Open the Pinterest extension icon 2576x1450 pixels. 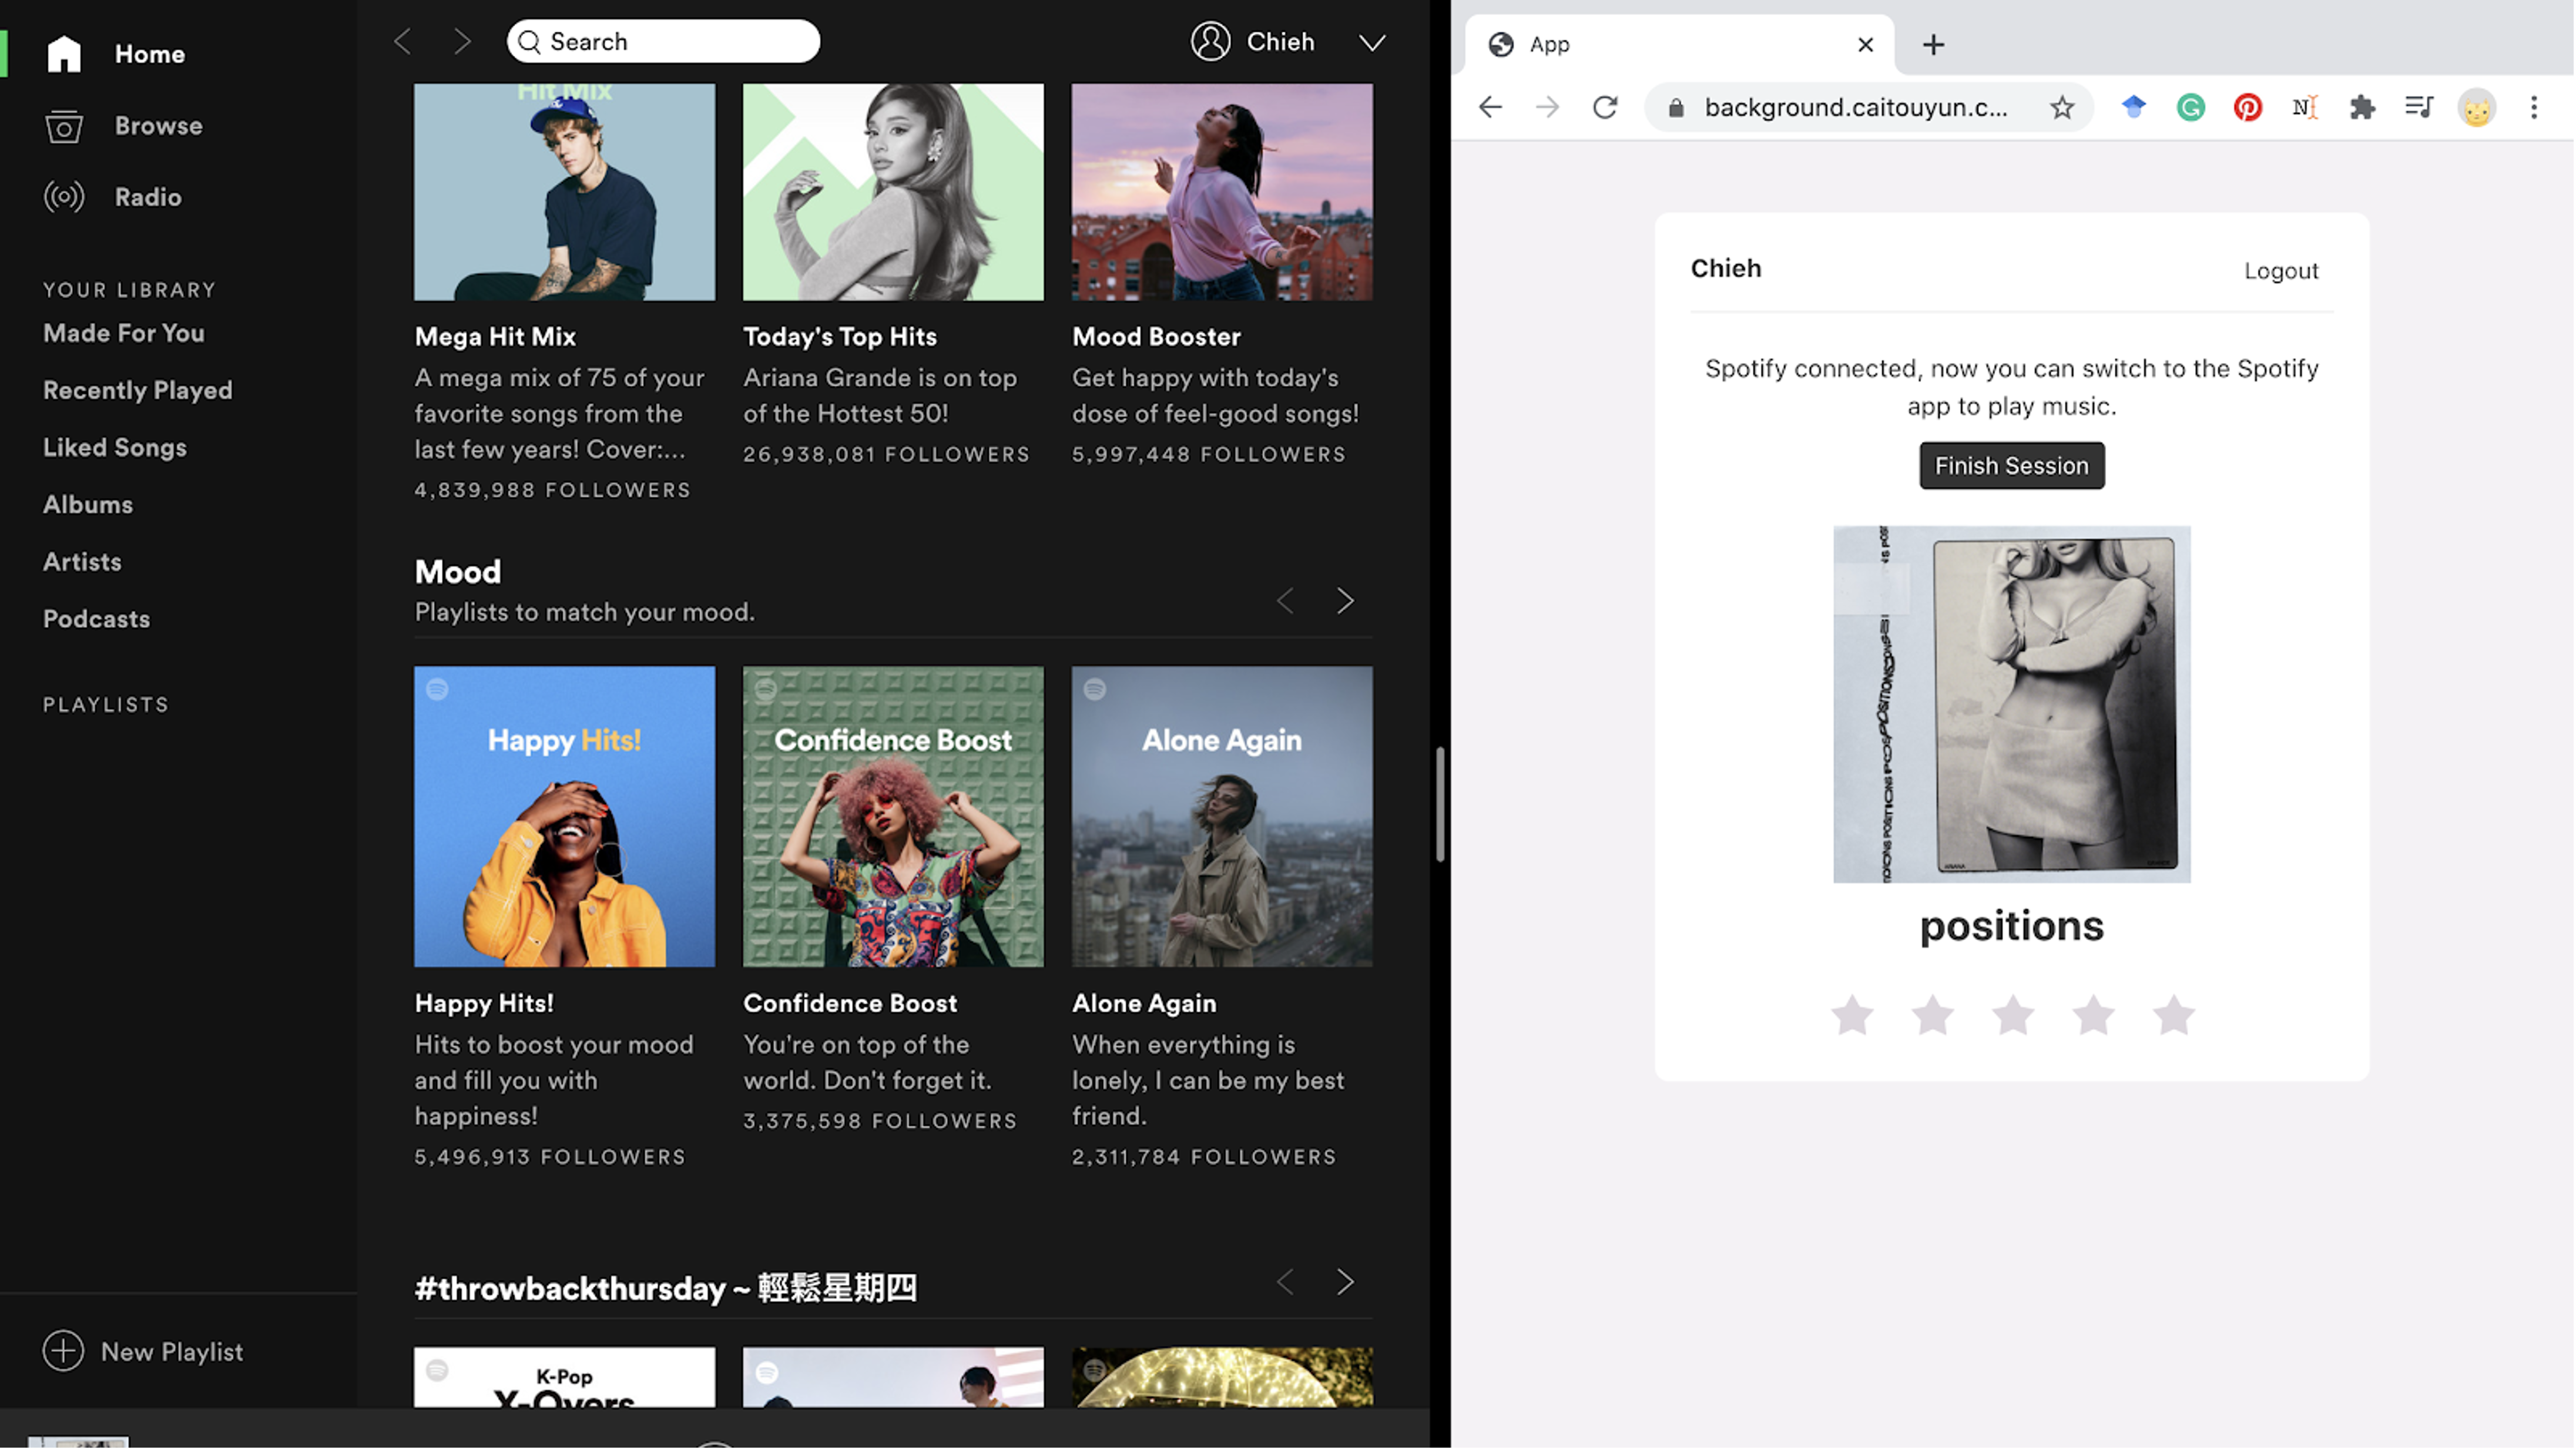click(2247, 108)
